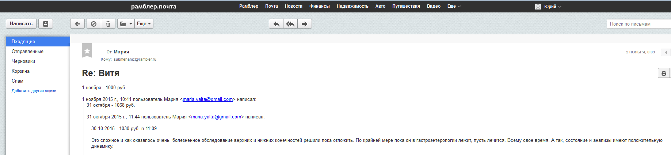Screen dimensions: 671x155
Task: Click sender name Мария
Action: pyautogui.click(x=121, y=52)
